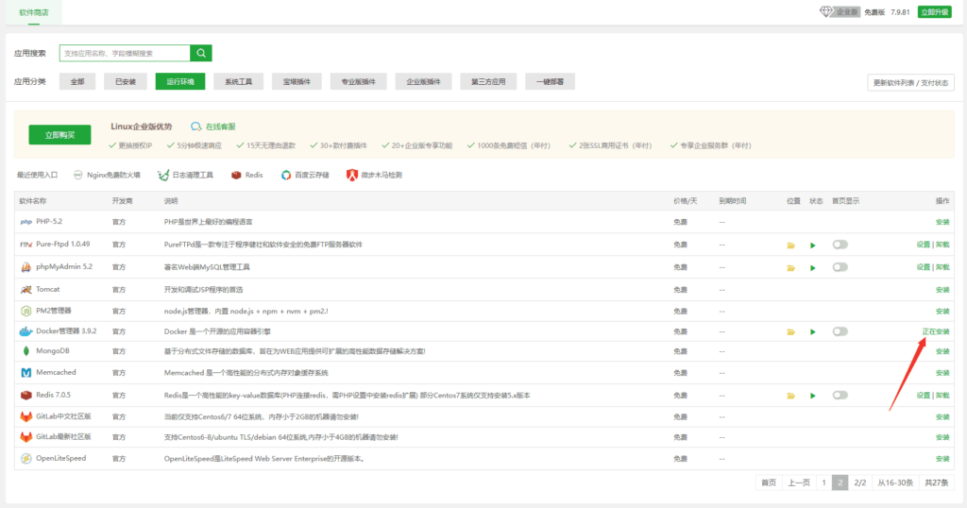967x508 pixels.
Task: Click the 立即升级 button
Action: (x=934, y=11)
